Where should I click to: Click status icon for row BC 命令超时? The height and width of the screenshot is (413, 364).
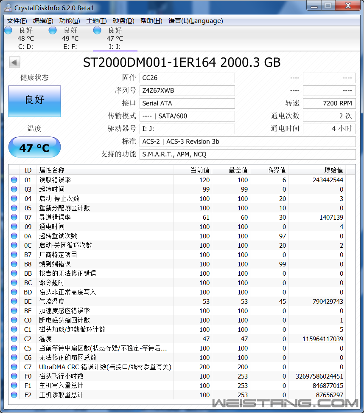pyautogui.click(x=14, y=283)
